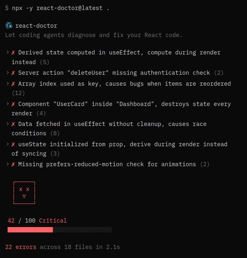
Task: Click the react-doctor logo icon
Action: (x=9, y=26)
